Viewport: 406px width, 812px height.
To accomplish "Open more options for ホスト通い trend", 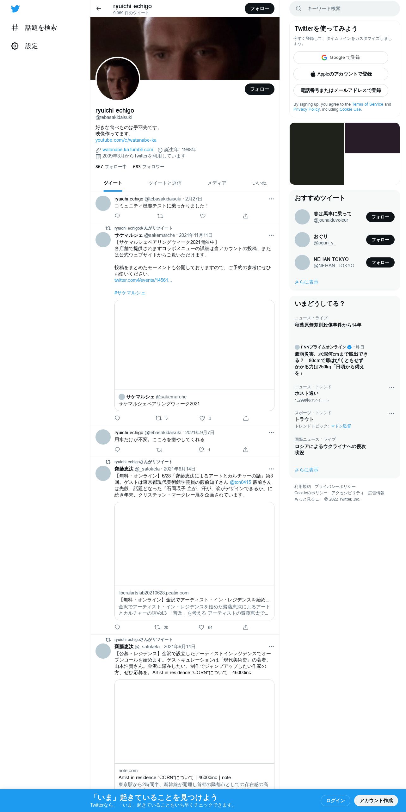I will (x=391, y=388).
